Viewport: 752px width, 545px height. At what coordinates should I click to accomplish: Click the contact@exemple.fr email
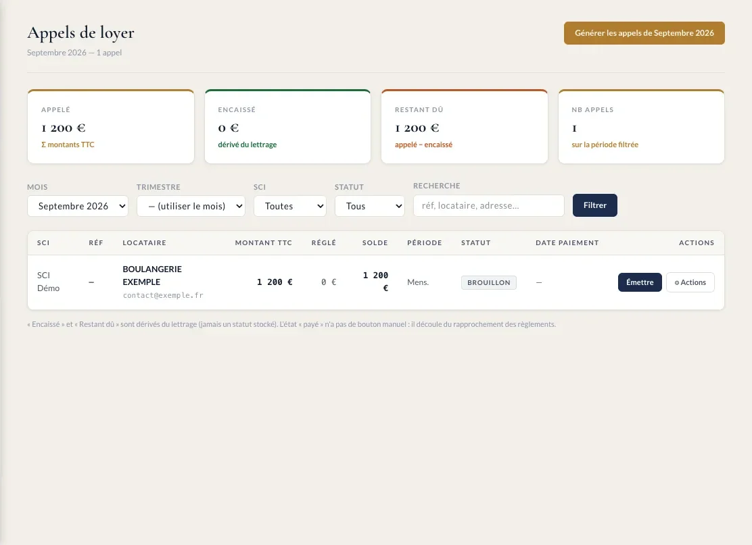(x=163, y=295)
